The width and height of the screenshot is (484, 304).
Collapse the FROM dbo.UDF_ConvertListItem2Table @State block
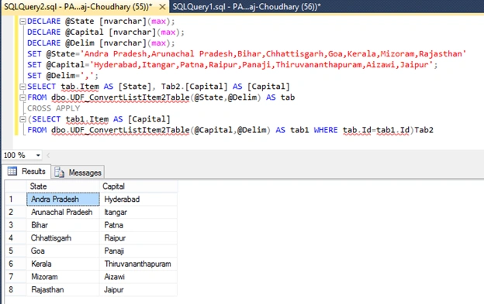click(x=22, y=97)
